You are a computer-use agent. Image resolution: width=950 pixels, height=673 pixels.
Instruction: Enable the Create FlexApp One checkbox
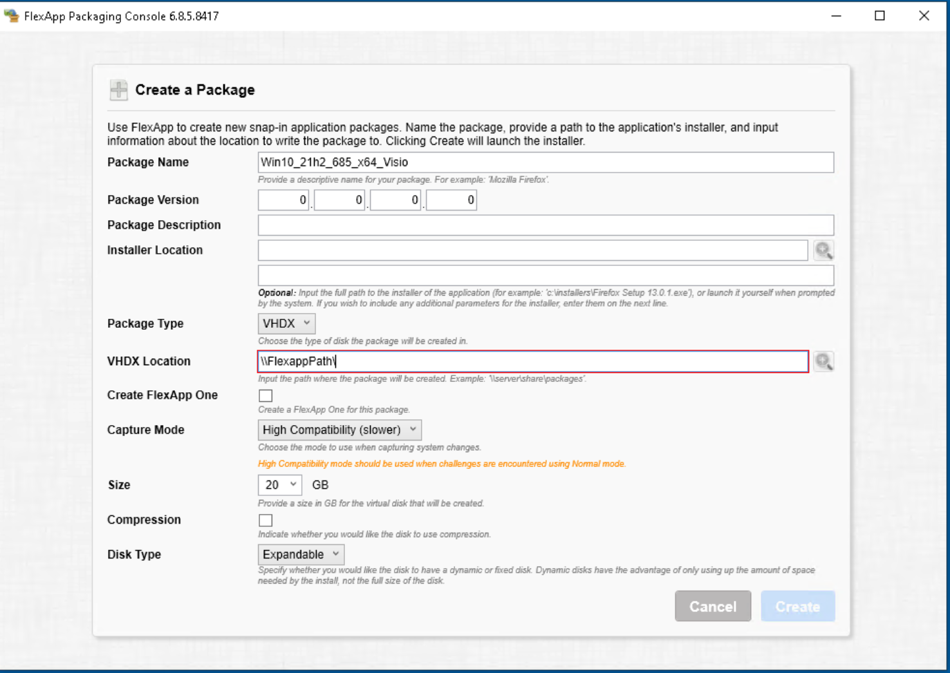[266, 395]
